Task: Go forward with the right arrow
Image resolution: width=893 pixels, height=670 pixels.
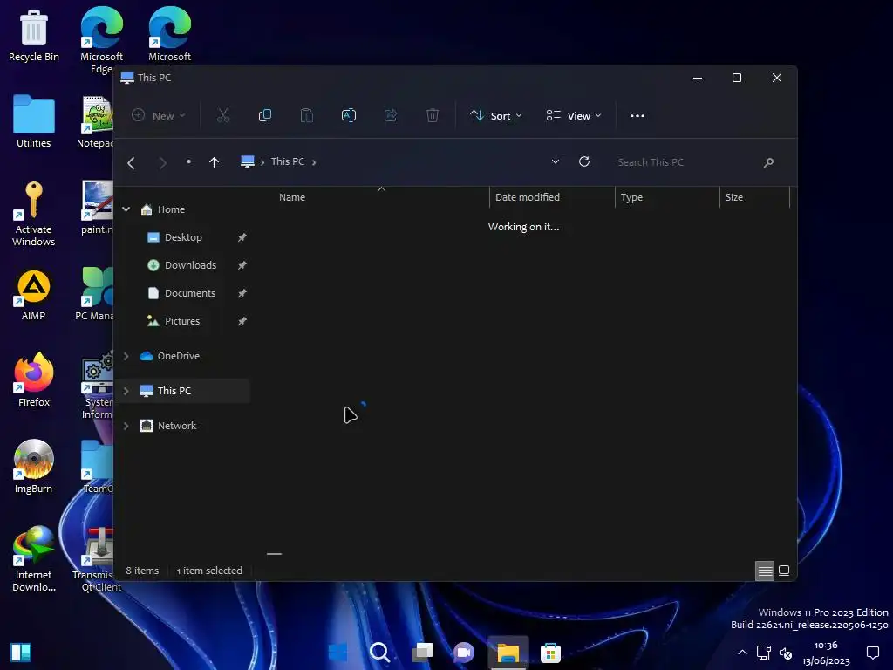Action: [163, 163]
